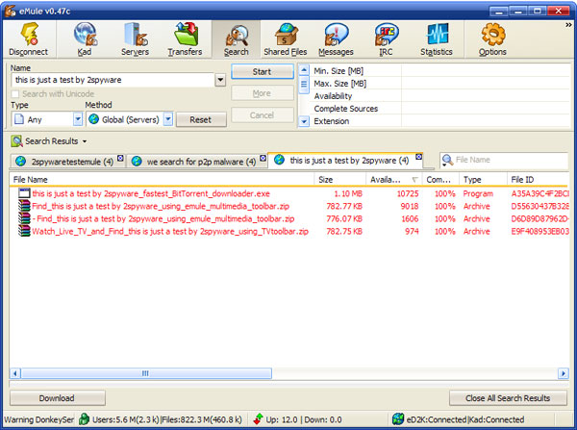Click the Disconnect toolbar icon

29,39
